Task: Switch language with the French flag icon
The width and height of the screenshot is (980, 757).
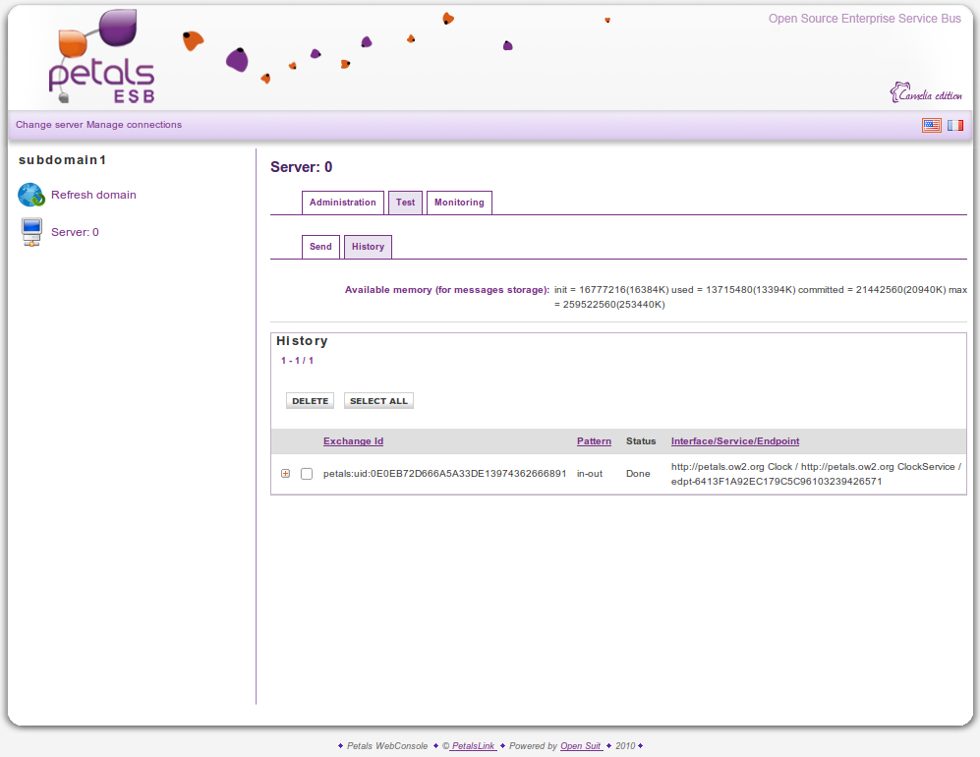Action: pos(954,125)
